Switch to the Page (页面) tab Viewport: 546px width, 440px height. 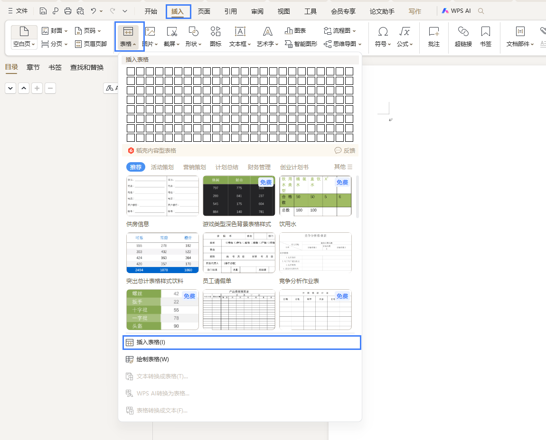coord(204,11)
